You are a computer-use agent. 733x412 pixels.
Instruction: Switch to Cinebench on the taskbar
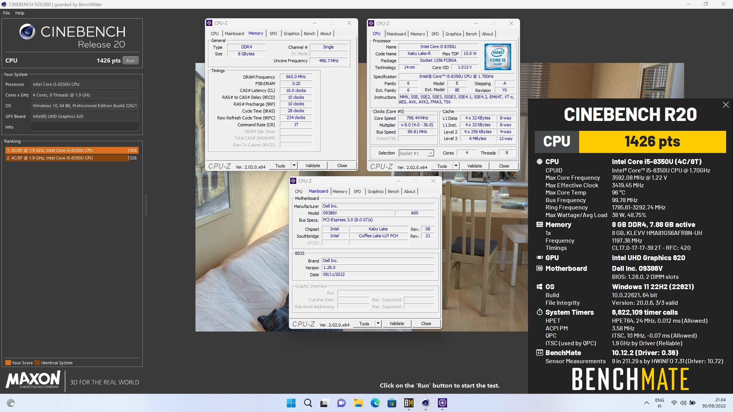point(425,403)
